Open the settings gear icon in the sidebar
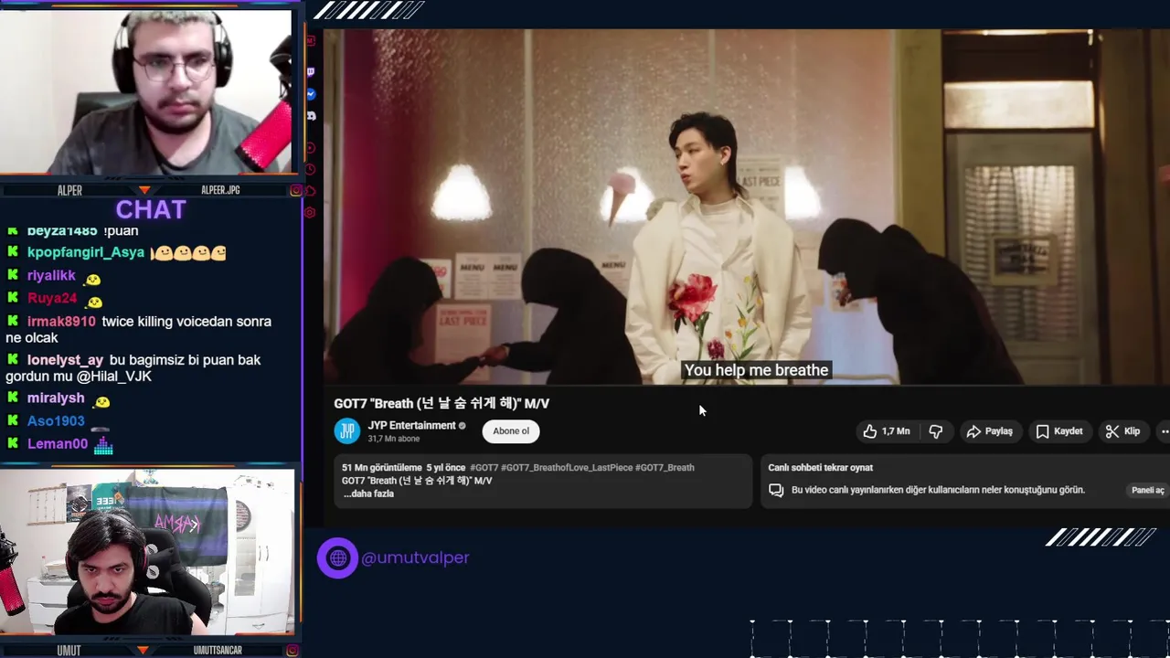The height and width of the screenshot is (658, 1170). (311, 213)
